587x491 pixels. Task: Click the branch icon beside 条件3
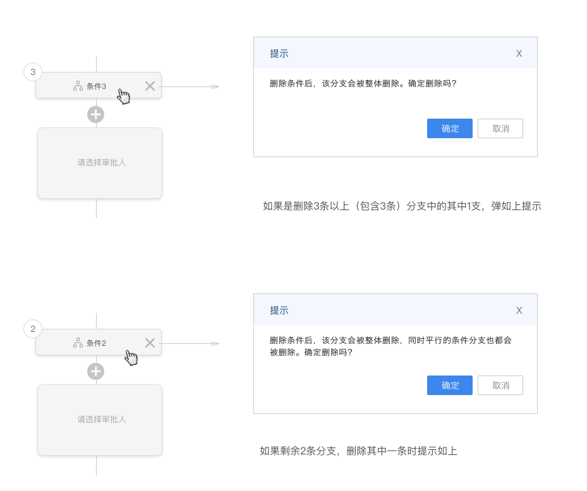pyautogui.click(x=78, y=86)
